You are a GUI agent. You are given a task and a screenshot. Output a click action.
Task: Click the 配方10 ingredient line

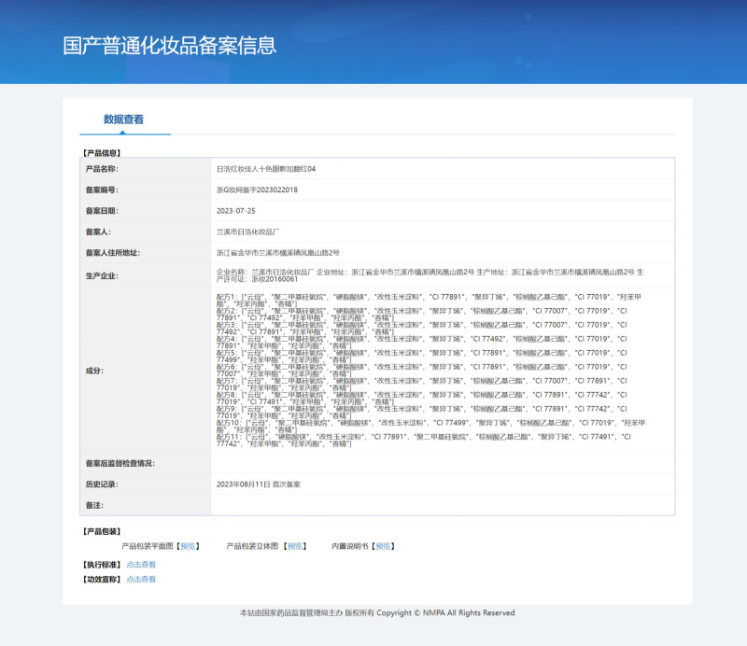(x=430, y=427)
